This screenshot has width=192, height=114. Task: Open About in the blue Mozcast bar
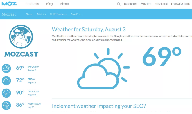tap(29, 14)
